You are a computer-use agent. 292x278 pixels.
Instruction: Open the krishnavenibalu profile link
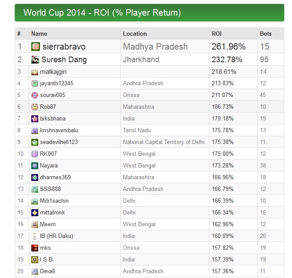60,131
